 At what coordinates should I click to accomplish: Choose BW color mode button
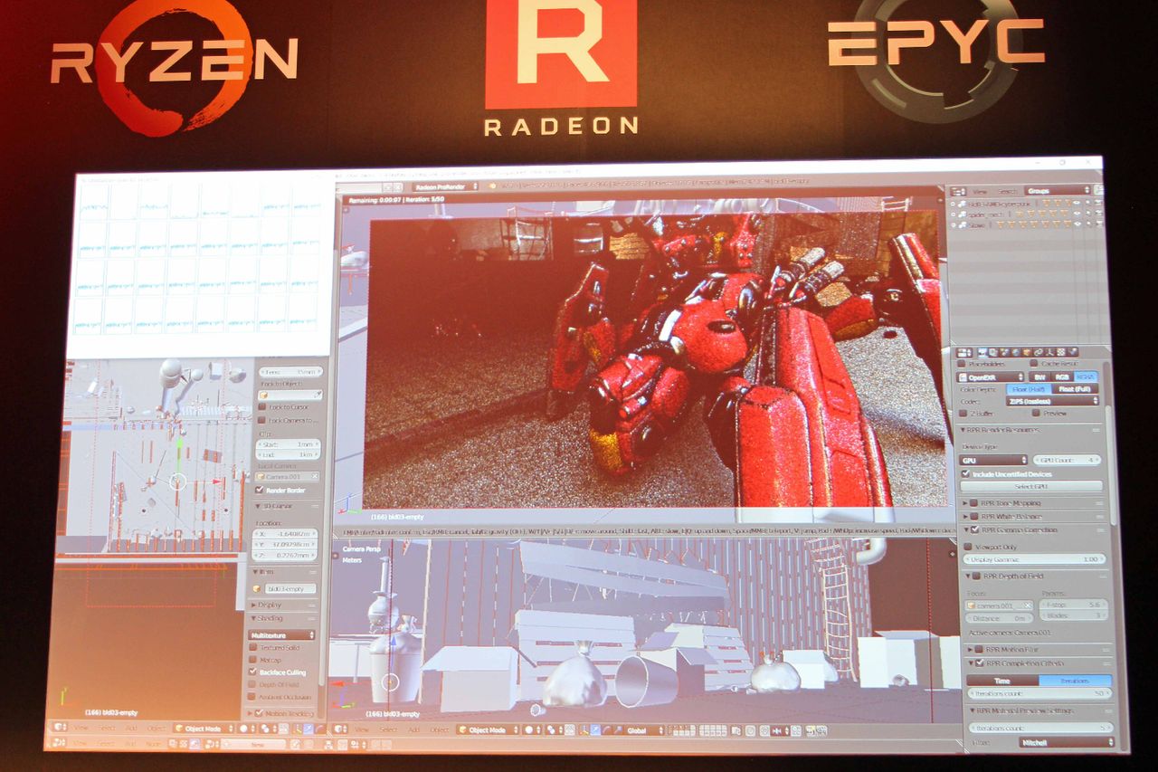pyautogui.click(x=1039, y=376)
